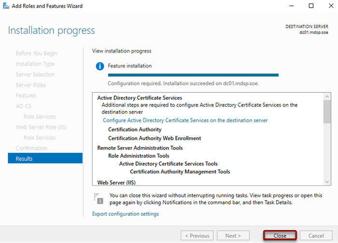Open Export configuration settings link

(126, 214)
